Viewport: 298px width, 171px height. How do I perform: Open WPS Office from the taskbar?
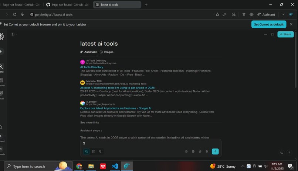(x=103, y=166)
